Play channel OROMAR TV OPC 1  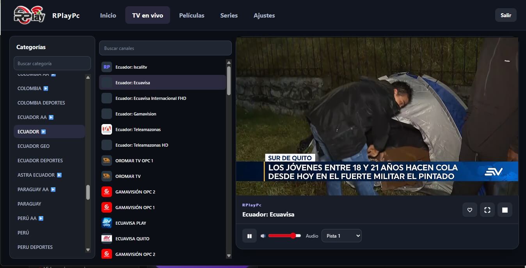162,161
